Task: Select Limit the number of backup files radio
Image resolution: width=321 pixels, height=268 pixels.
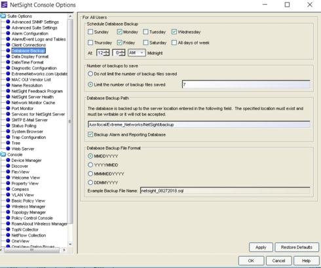Action: click(90, 85)
